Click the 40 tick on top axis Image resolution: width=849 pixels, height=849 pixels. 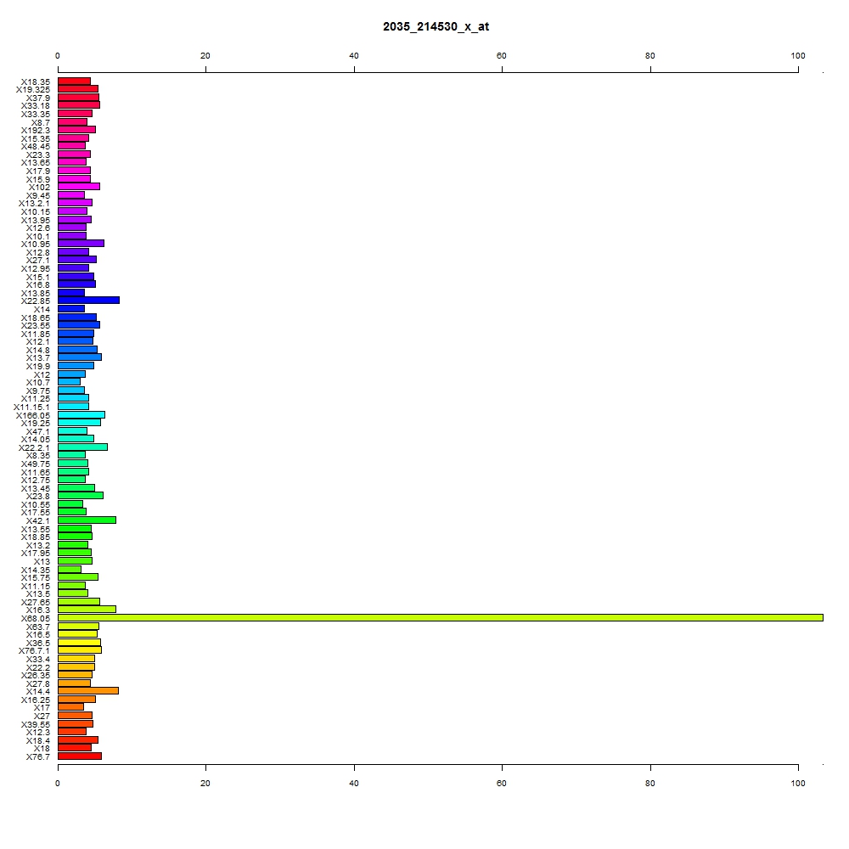click(354, 56)
